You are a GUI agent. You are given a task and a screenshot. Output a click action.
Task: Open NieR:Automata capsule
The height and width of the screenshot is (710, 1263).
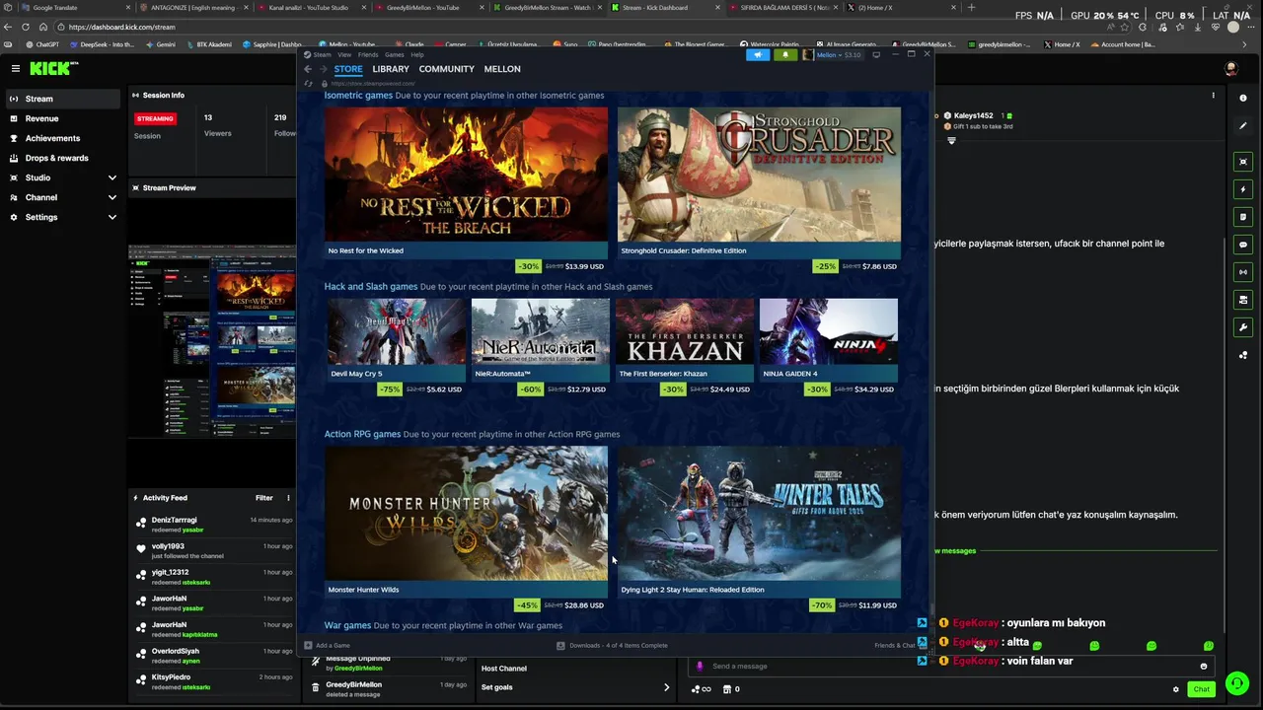click(x=540, y=339)
